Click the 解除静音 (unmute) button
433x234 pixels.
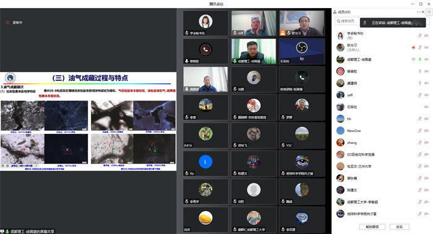pyautogui.click(x=372, y=227)
